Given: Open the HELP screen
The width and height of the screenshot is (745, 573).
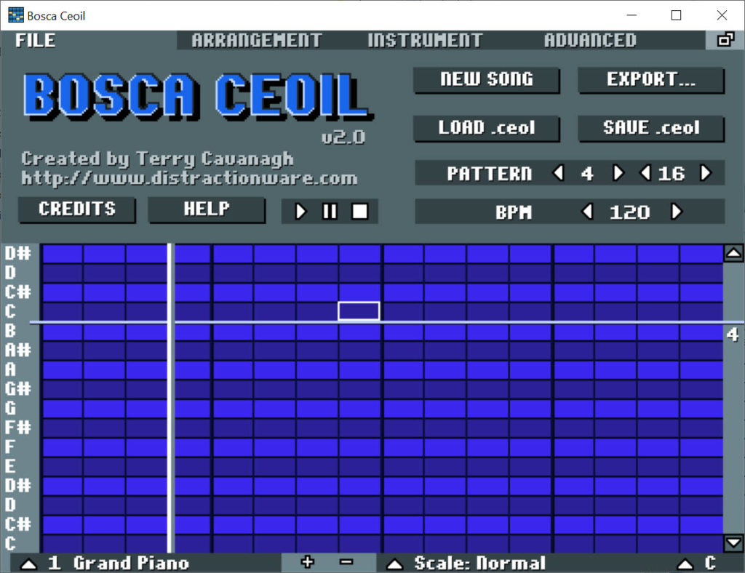Looking at the screenshot, I should [x=207, y=209].
